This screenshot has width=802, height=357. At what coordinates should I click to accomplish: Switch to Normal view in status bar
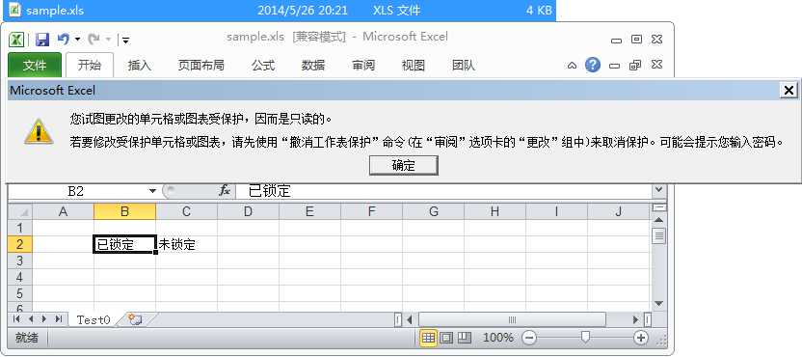428,338
